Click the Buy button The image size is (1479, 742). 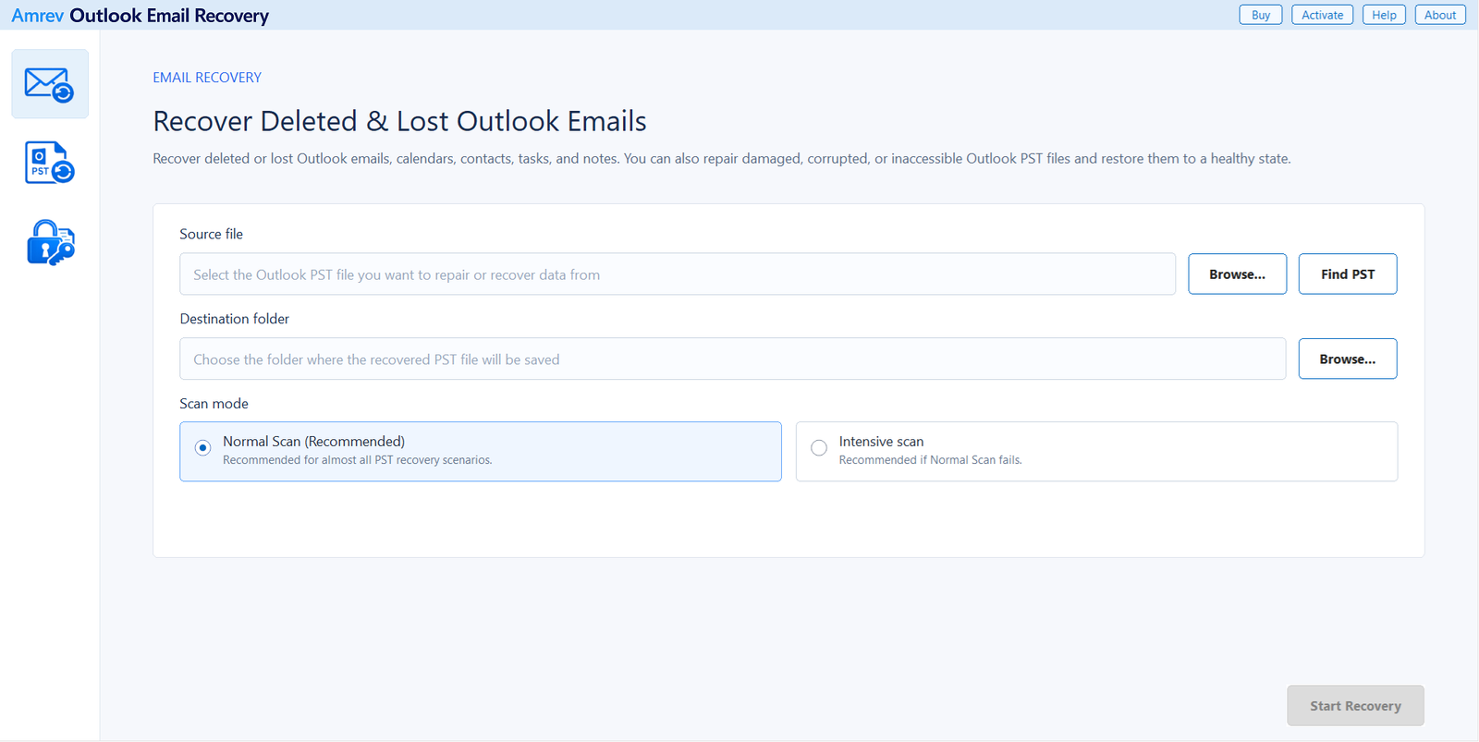(x=1261, y=15)
